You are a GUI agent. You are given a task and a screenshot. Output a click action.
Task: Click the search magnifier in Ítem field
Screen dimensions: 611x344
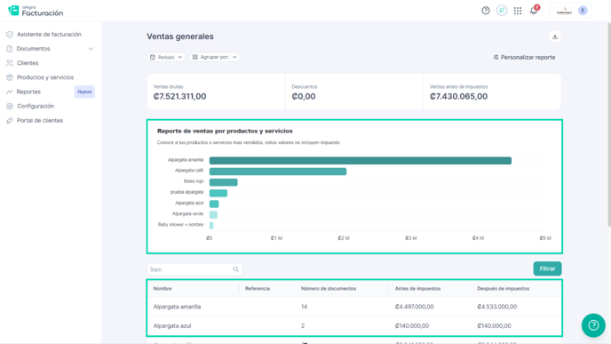[x=235, y=269]
